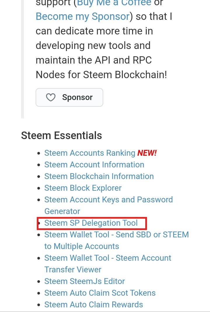Click 'to Multiple Accounts' link text
Screen dimensions: 210x312
point(82,246)
